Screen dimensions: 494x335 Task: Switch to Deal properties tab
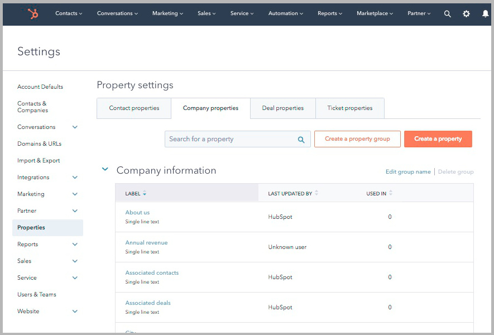coord(283,108)
